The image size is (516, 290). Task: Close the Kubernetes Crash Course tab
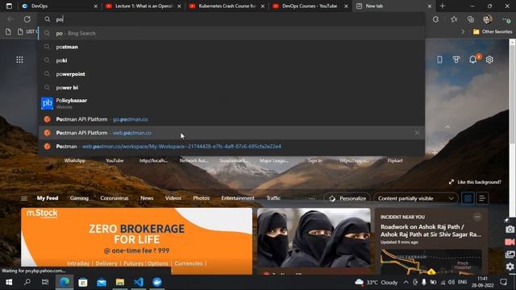point(263,6)
